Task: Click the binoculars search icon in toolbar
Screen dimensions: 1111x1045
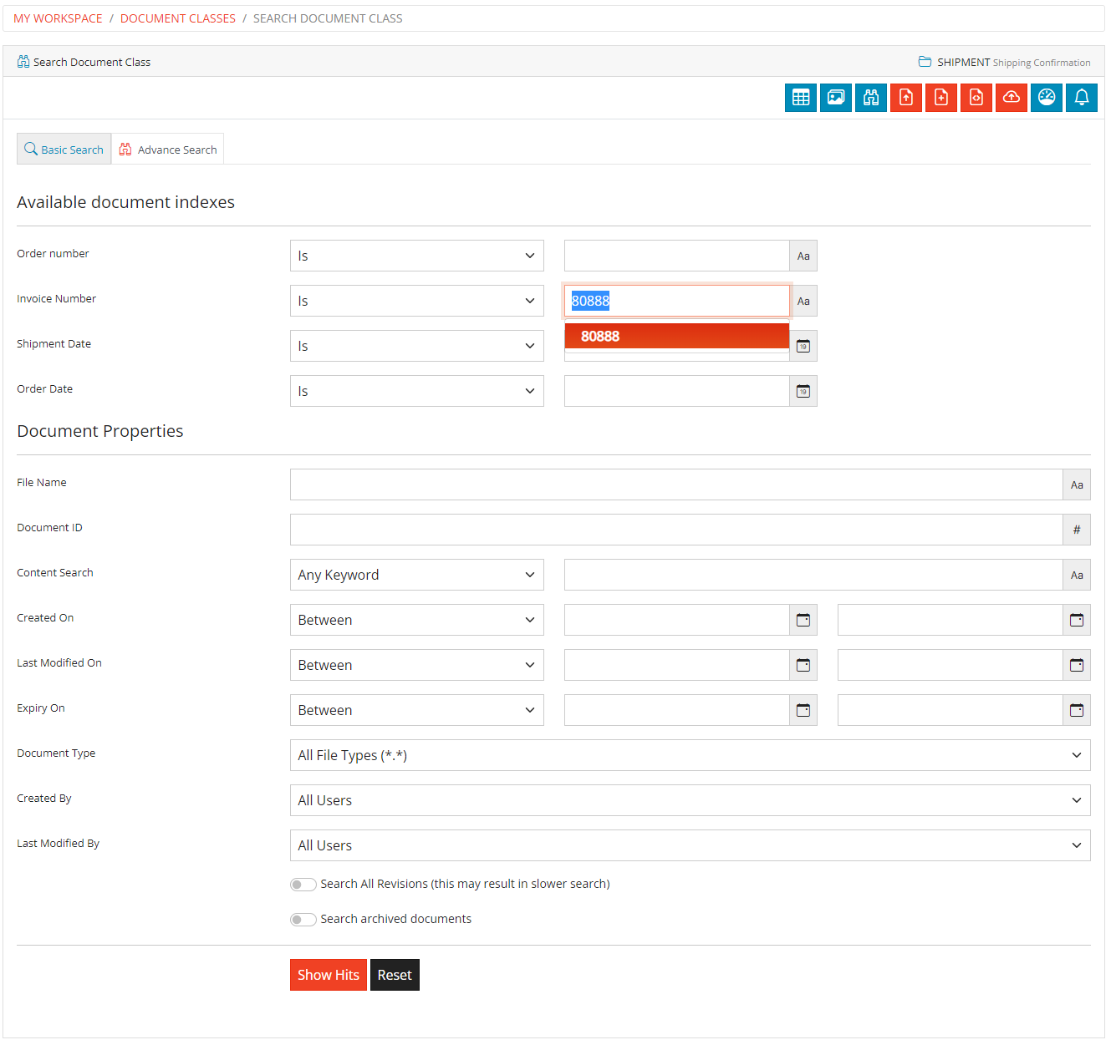Action: [x=870, y=98]
